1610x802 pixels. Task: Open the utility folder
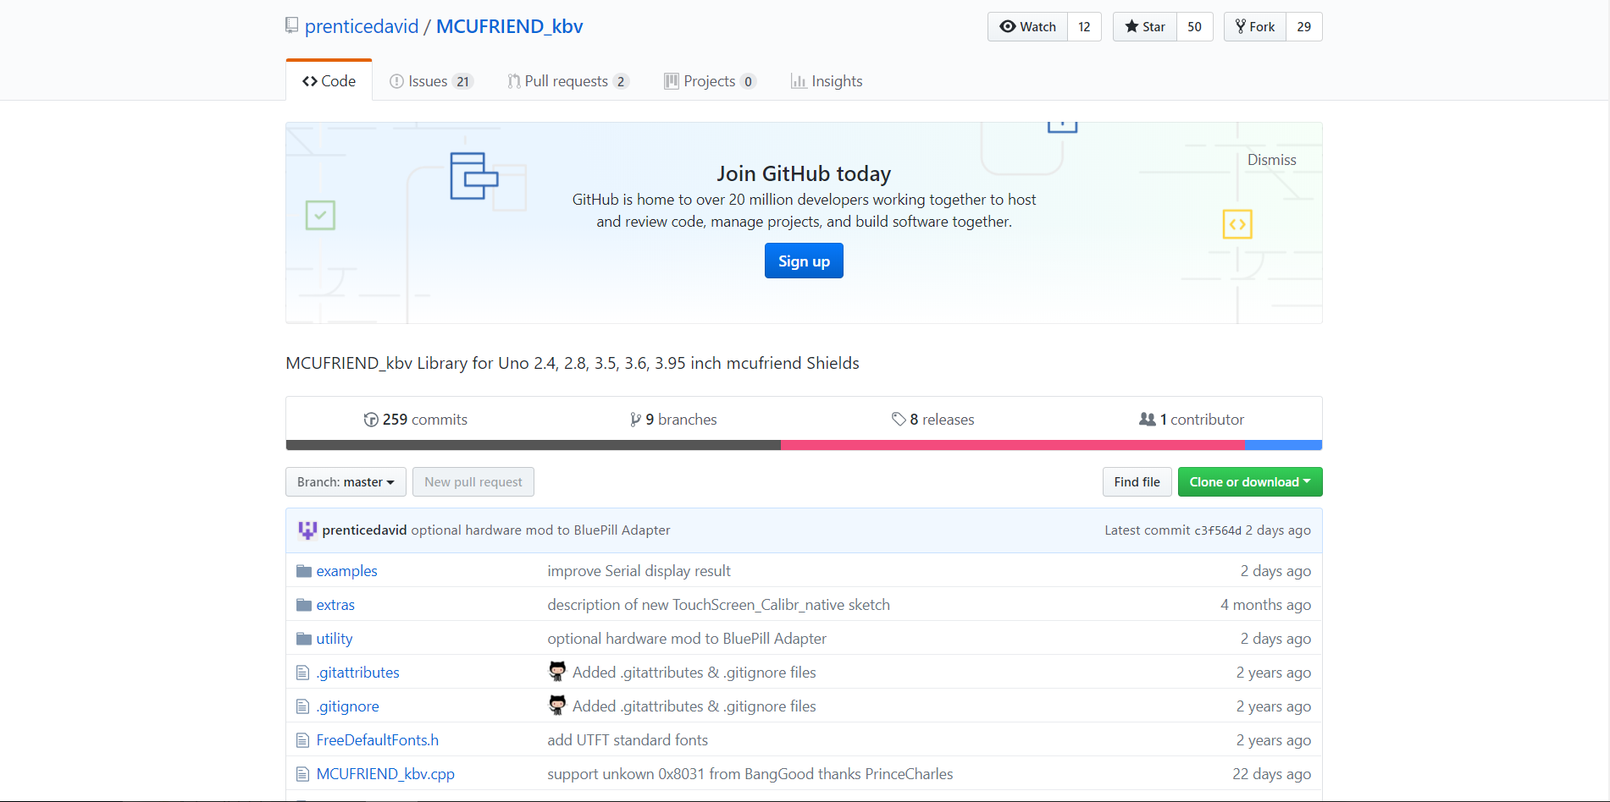[x=334, y=639]
